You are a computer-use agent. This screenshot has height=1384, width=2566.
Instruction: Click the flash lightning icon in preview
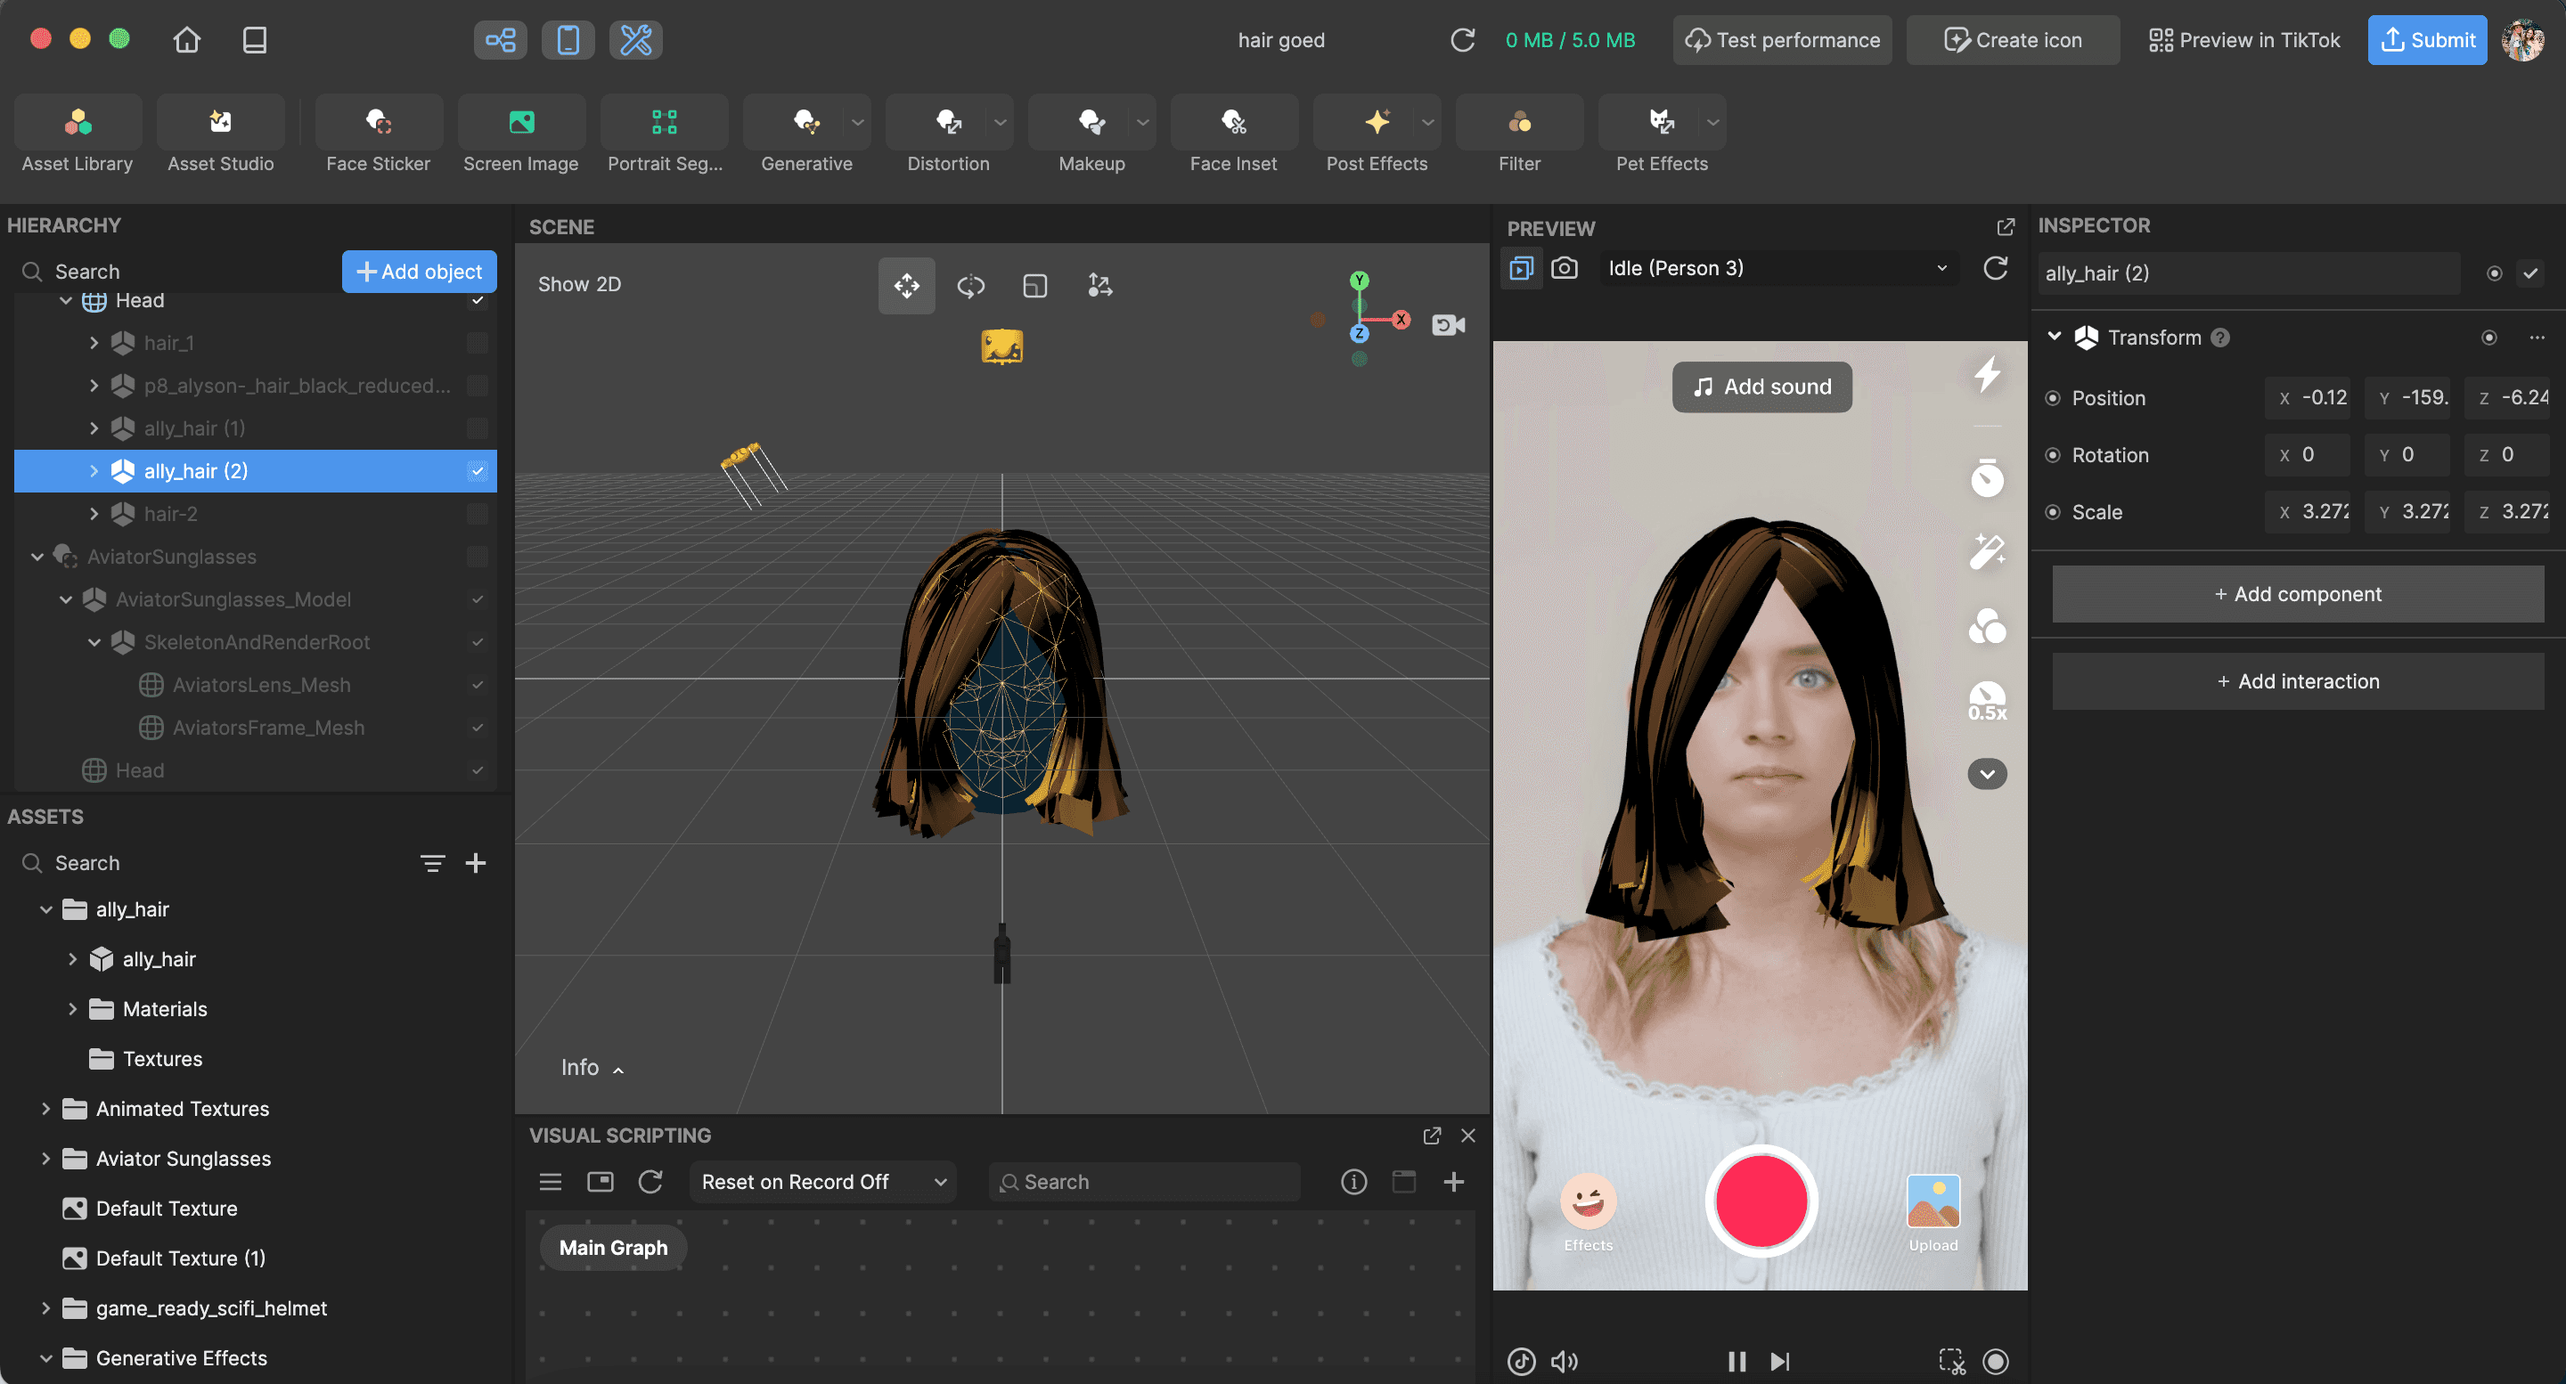(1986, 374)
